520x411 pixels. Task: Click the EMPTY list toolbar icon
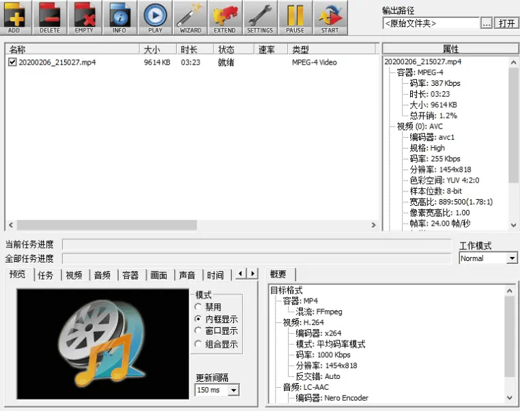85,17
